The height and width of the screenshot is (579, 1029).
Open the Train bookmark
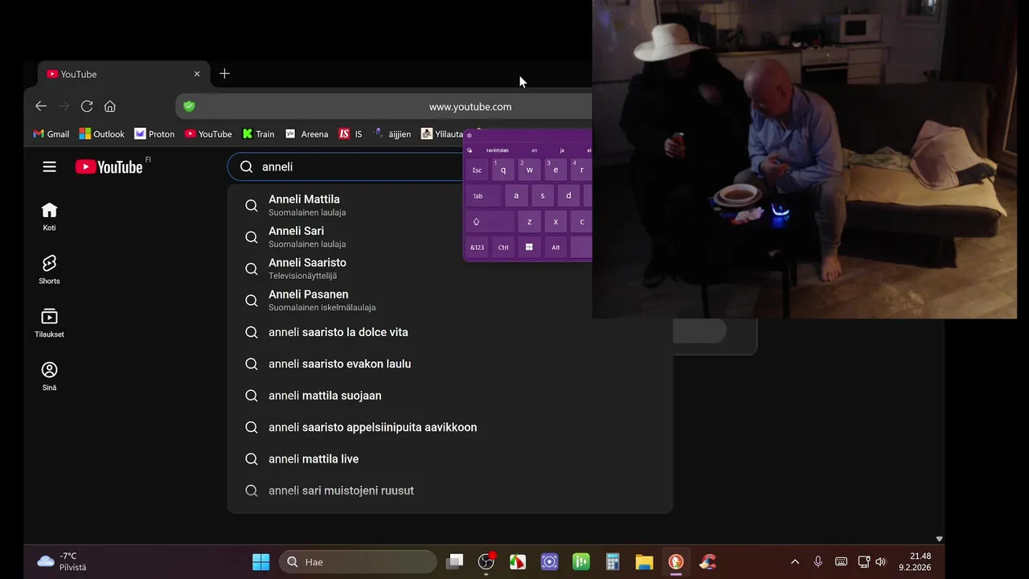click(x=259, y=134)
